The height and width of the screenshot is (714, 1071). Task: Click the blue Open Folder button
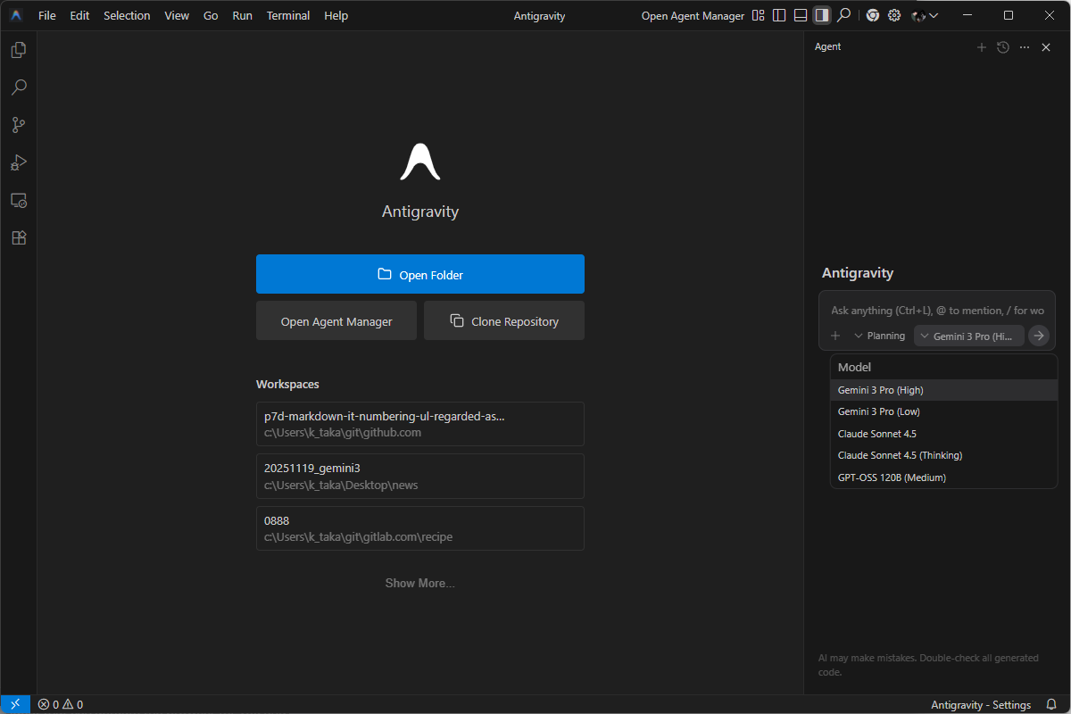(x=419, y=275)
